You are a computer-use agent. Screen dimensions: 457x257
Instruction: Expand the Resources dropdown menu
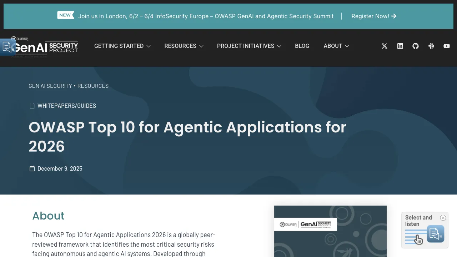coord(184,46)
